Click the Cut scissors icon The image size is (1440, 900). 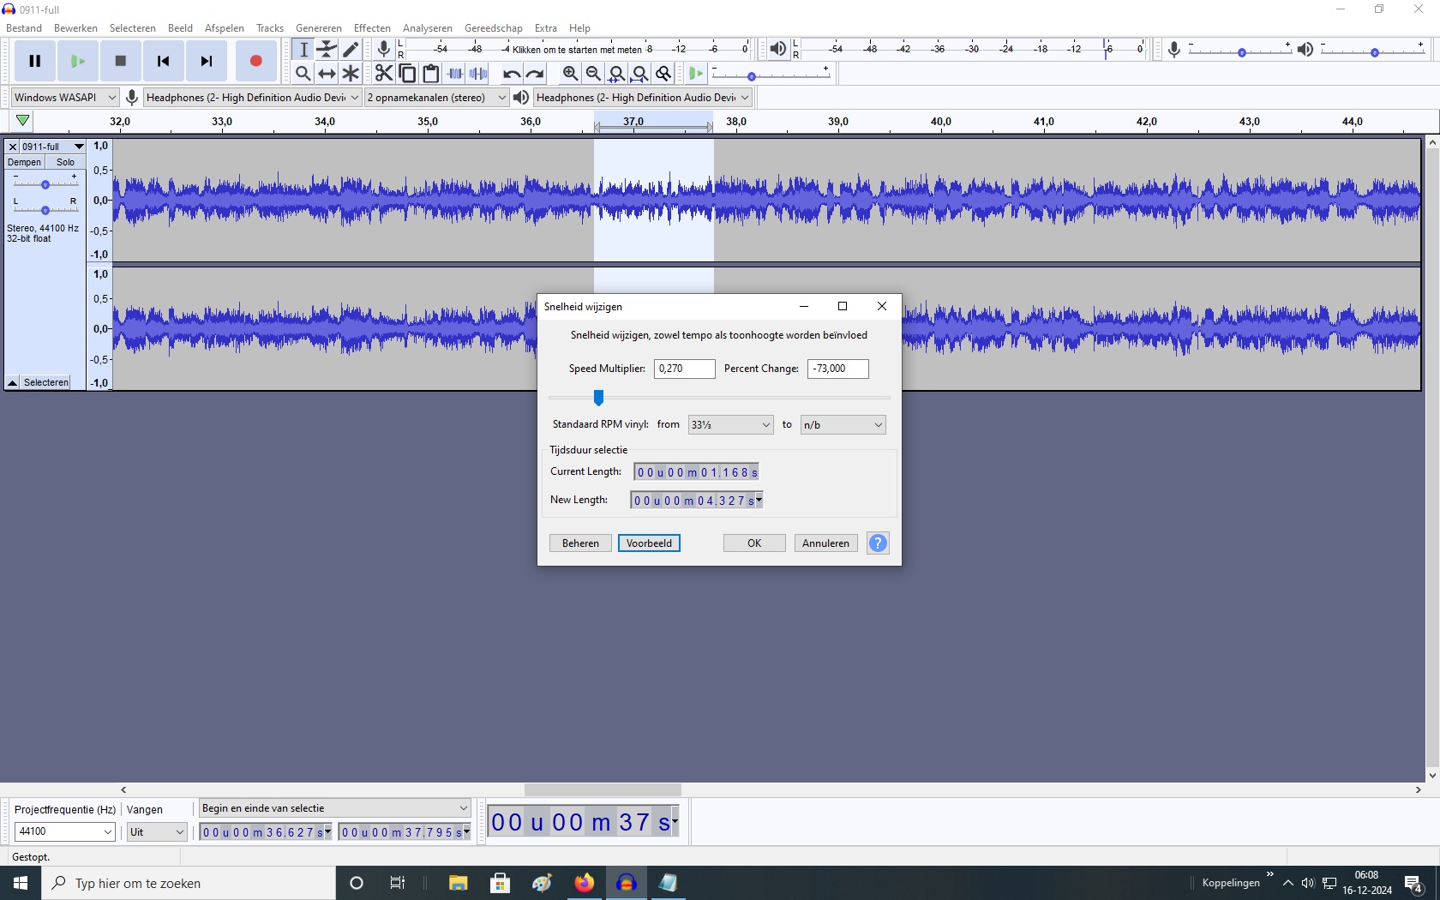point(383,74)
